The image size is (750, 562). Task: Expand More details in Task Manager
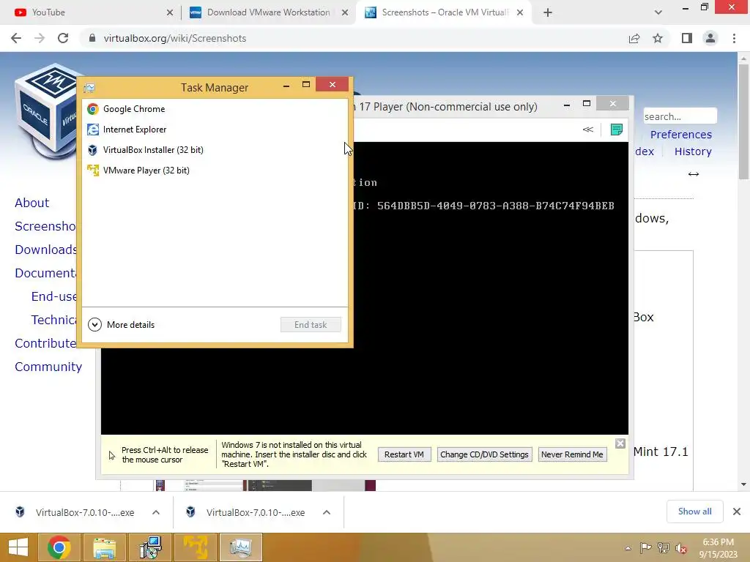122,325
